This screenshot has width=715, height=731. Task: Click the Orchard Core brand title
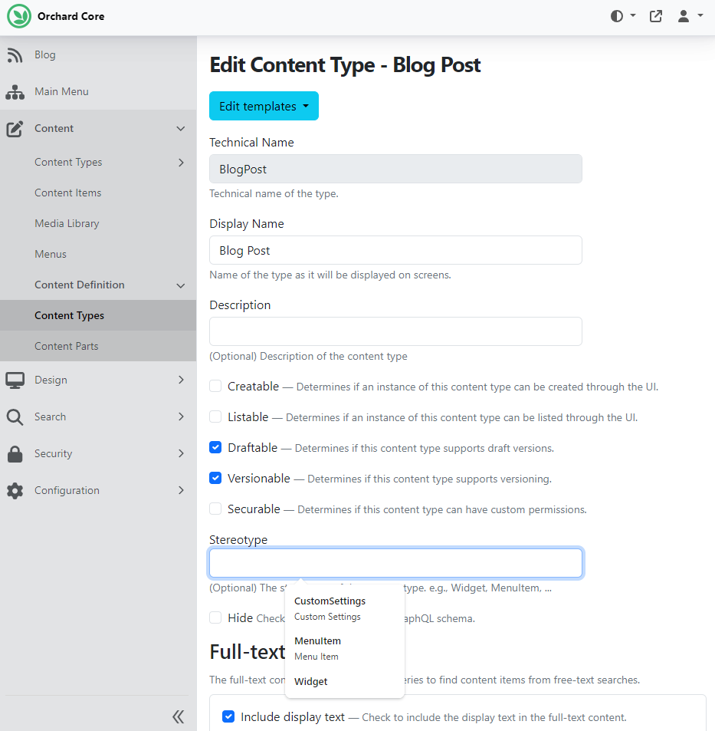pos(71,16)
